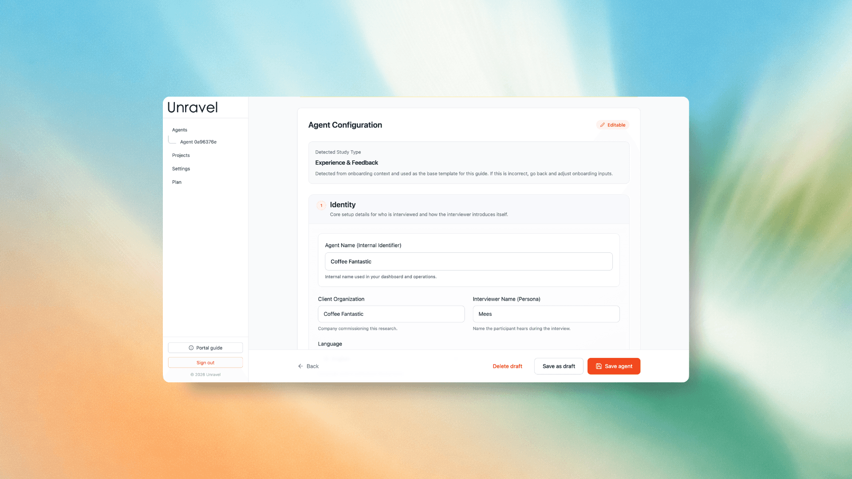Click the info circle icon on Portal guide
This screenshot has height=479, width=852.
[x=191, y=348]
